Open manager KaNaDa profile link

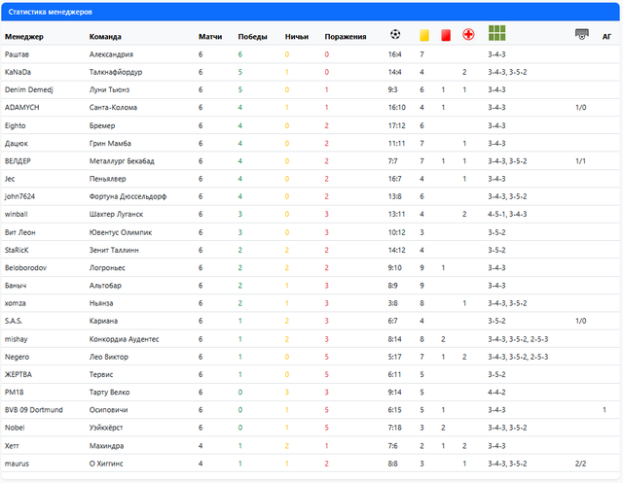click(x=18, y=72)
